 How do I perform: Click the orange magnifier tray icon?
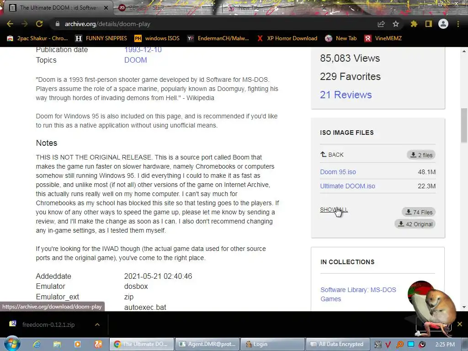point(399,345)
